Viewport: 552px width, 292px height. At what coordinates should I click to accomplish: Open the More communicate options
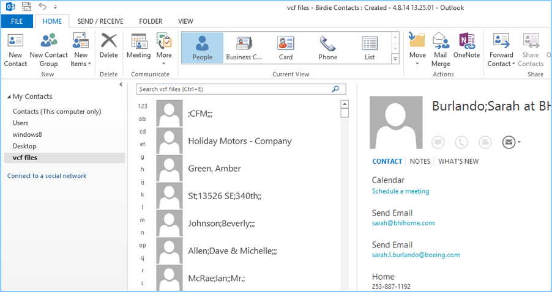[163, 49]
